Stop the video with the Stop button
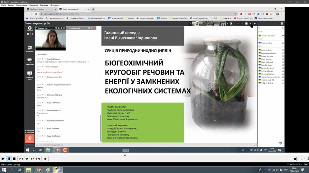 pyautogui.click(x=14, y=159)
